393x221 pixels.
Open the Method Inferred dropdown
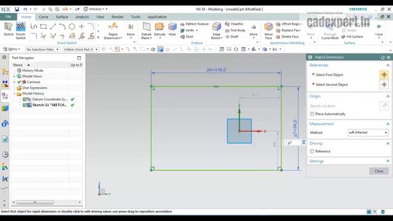[x=368, y=133]
